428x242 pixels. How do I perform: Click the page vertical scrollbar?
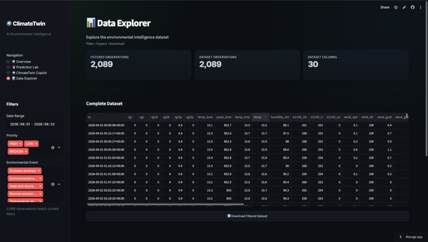point(426,79)
